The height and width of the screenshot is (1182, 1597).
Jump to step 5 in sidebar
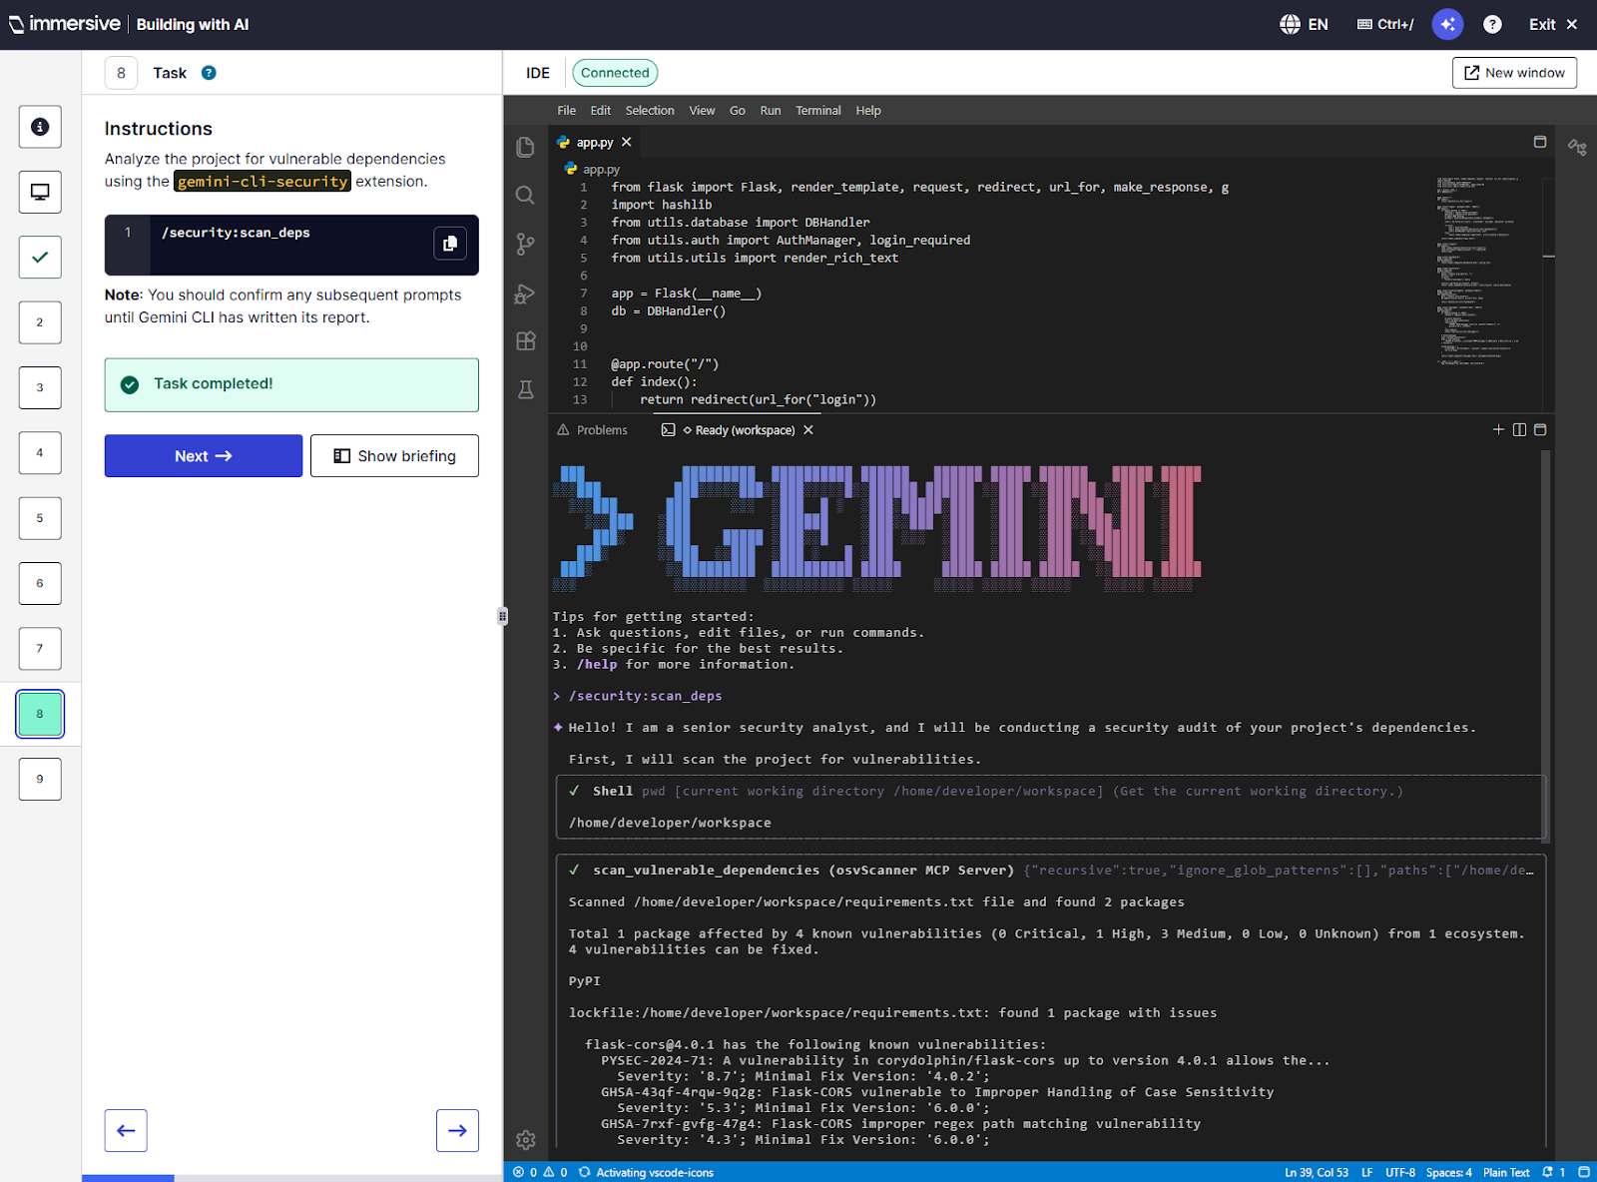point(40,518)
